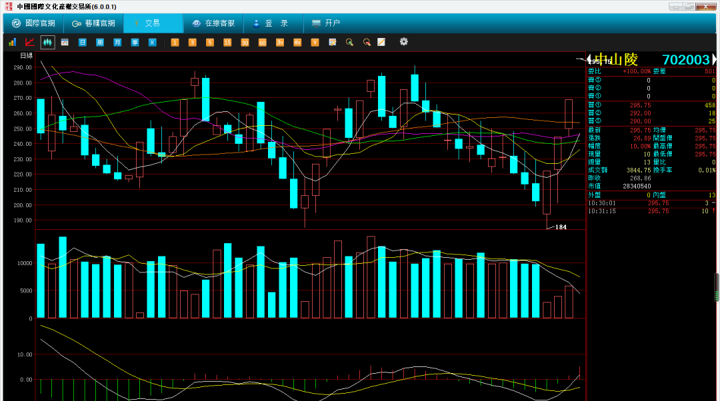Open the 國際官網 tab
The height and width of the screenshot is (401, 720).
point(33,23)
